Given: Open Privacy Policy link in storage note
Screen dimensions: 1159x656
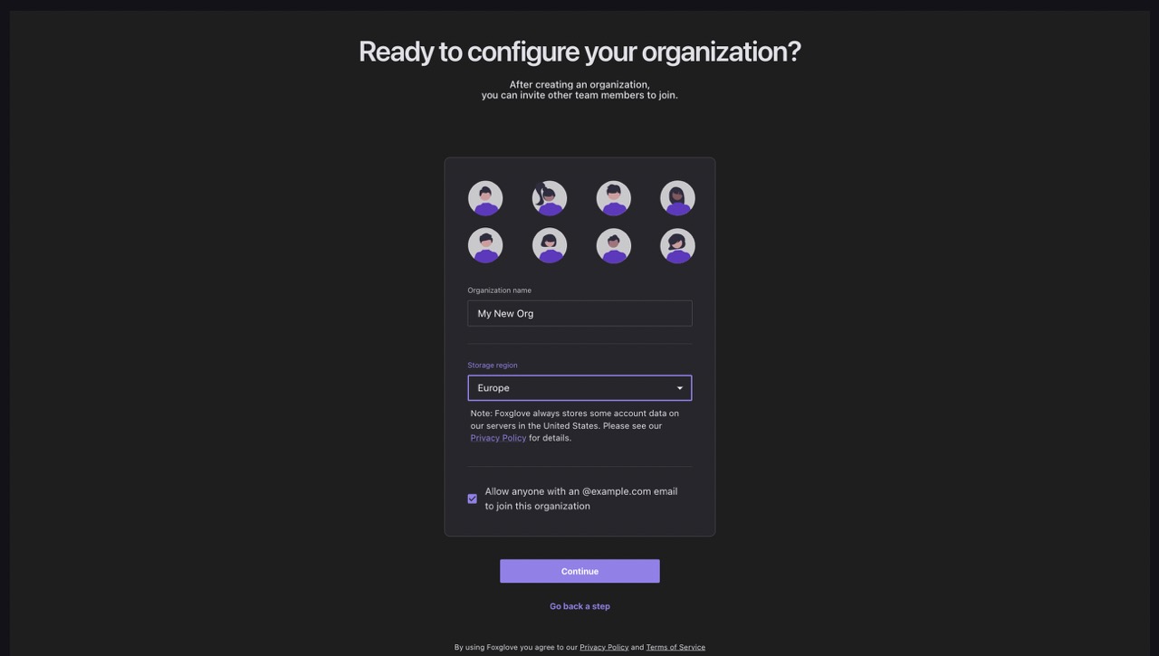Looking at the screenshot, I should click(498, 438).
